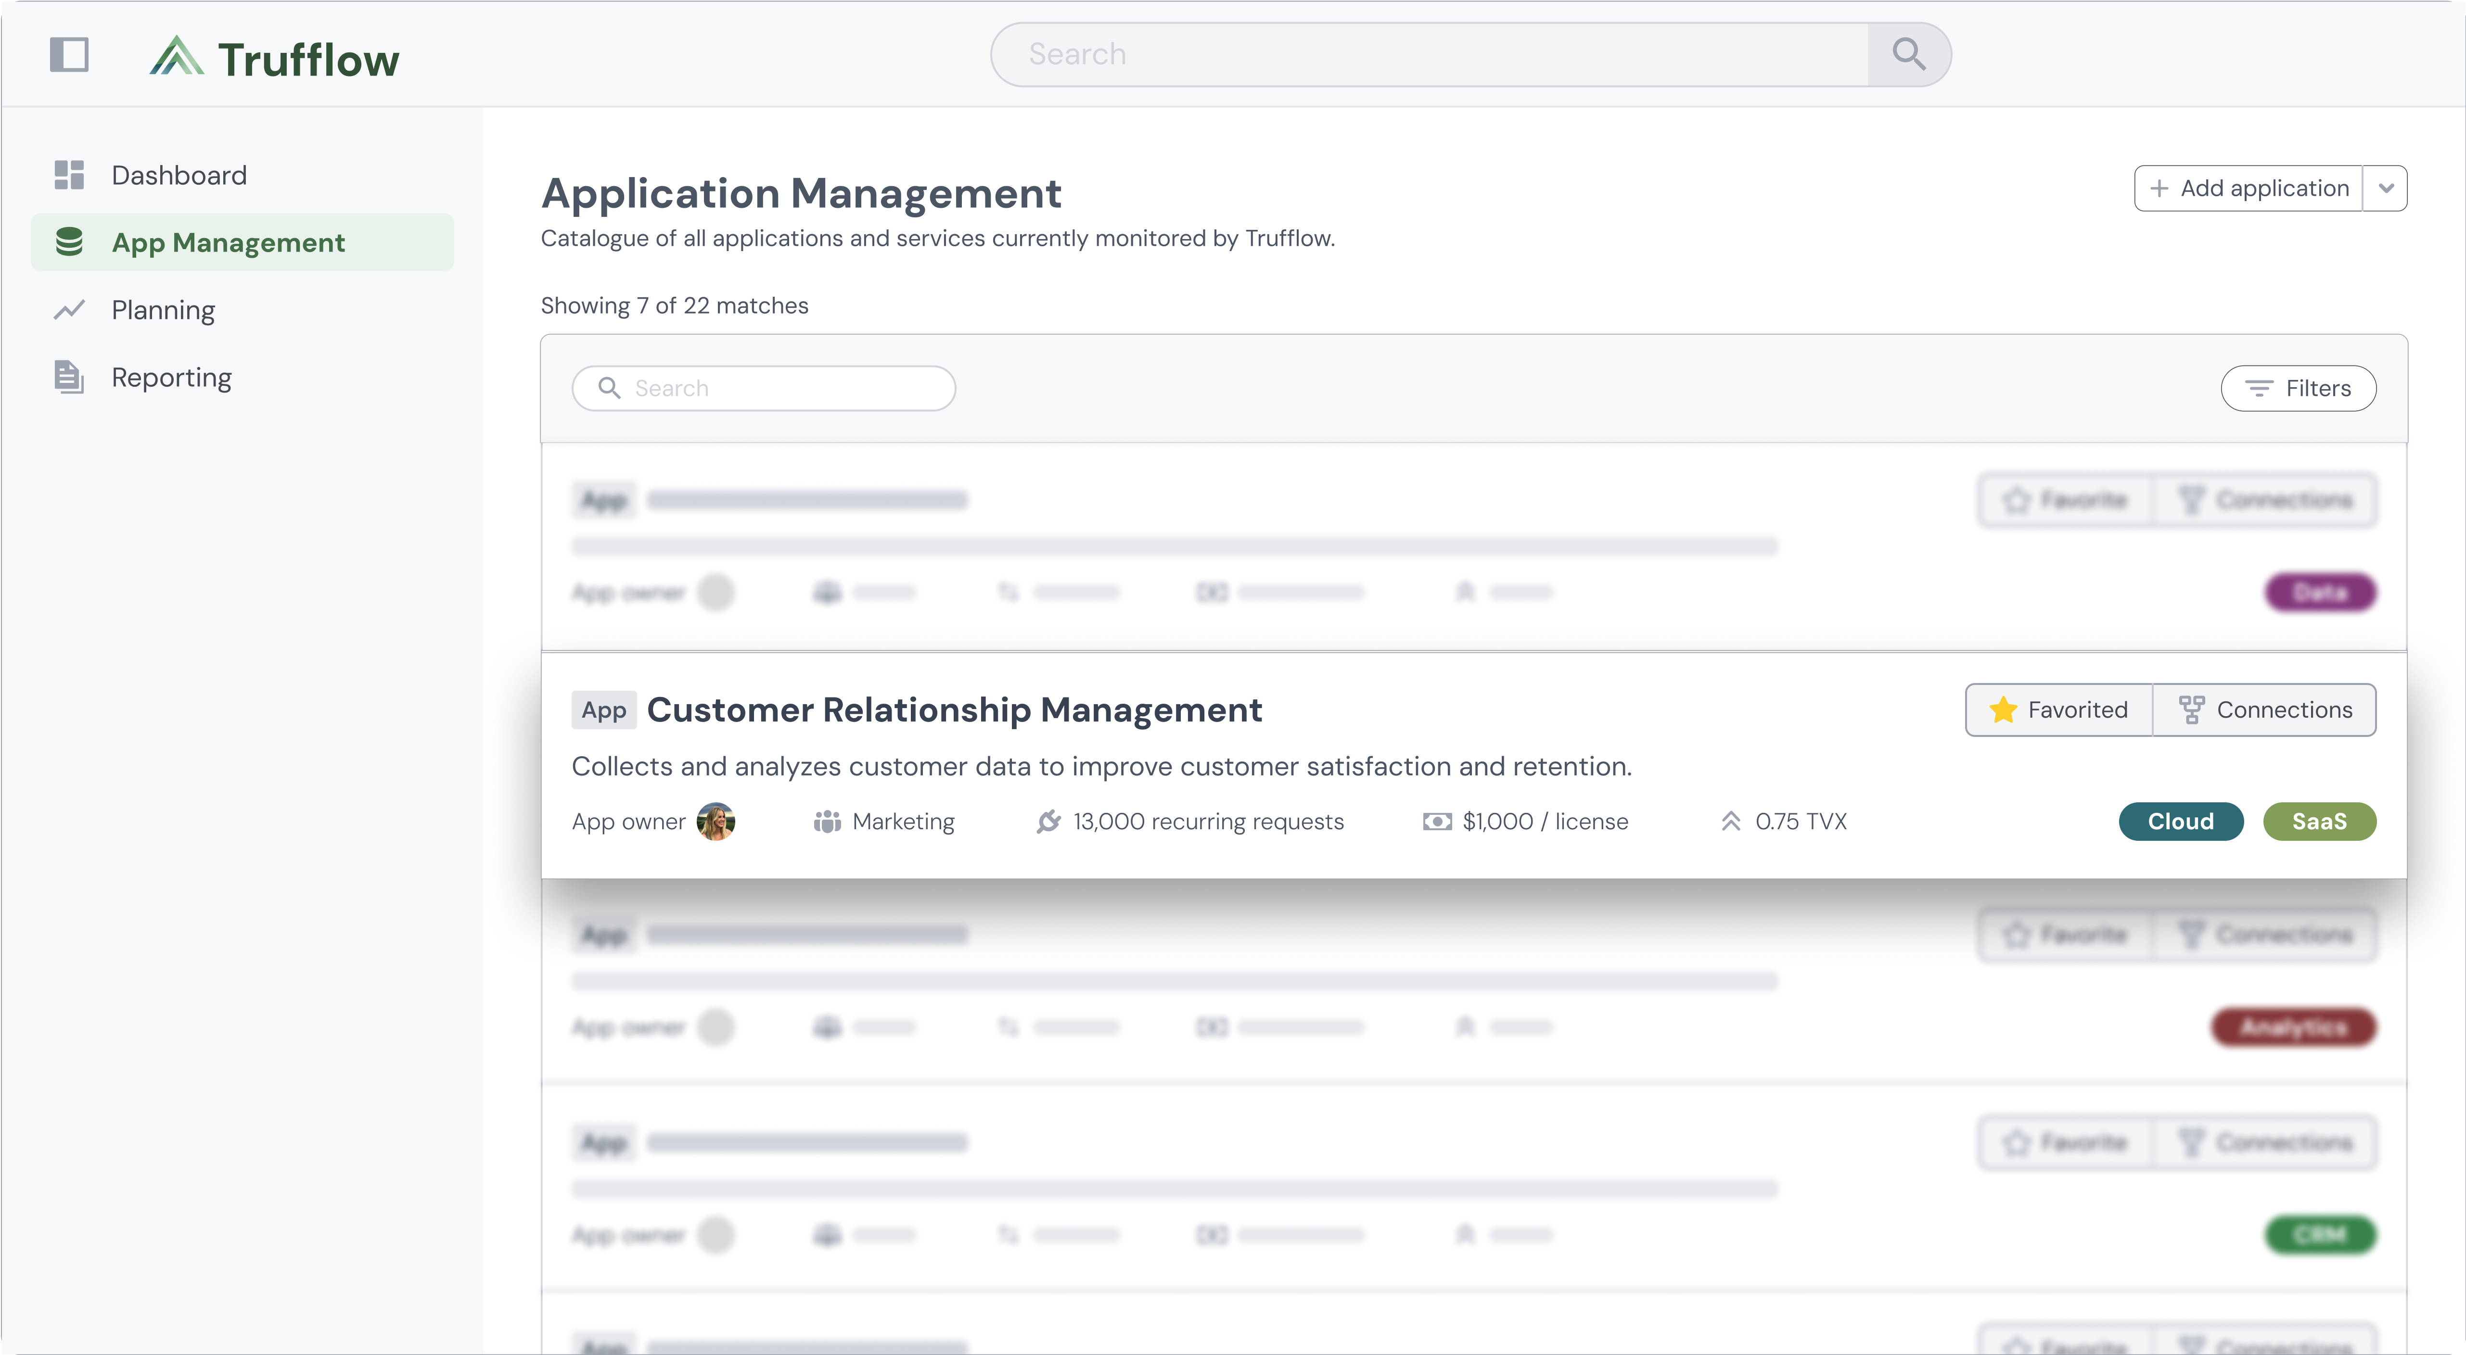Click '13,000 recurring requests' text
This screenshot has height=1355, width=2466.
(x=1208, y=822)
